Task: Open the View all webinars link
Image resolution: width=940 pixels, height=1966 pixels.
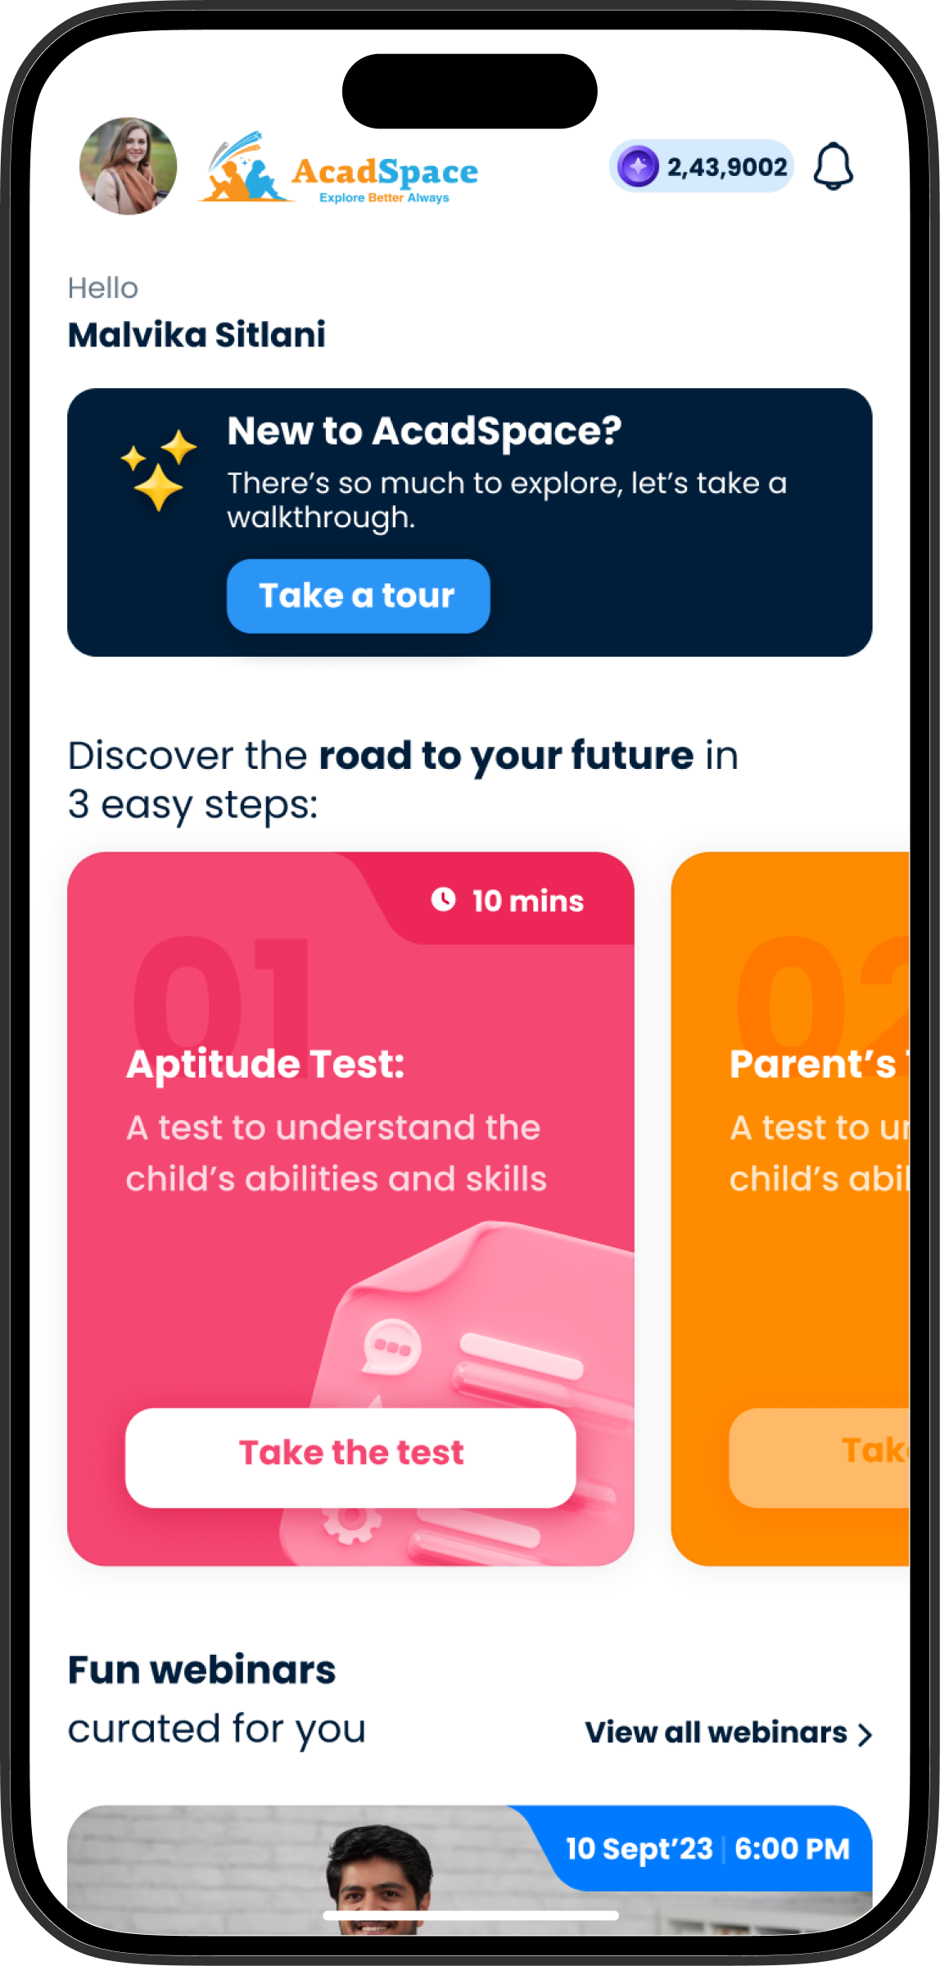Action: coord(716,1732)
